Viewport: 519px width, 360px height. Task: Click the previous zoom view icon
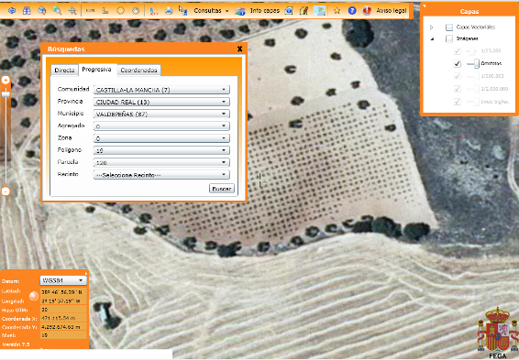(41, 11)
